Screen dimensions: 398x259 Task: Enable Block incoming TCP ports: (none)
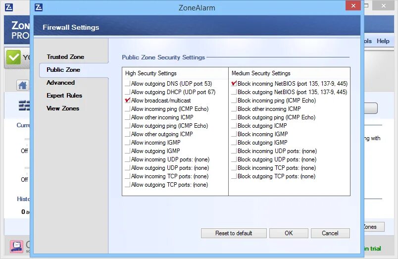(234, 168)
